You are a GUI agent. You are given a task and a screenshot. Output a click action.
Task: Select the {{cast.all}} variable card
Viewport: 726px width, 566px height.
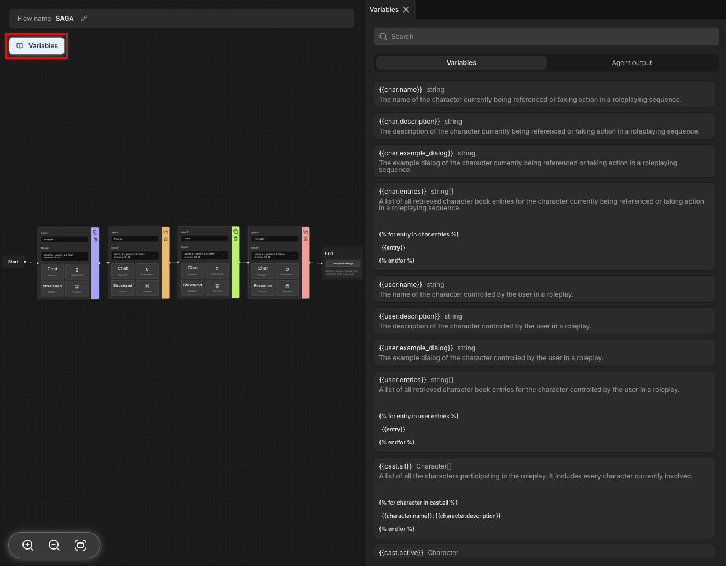coord(544,498)
